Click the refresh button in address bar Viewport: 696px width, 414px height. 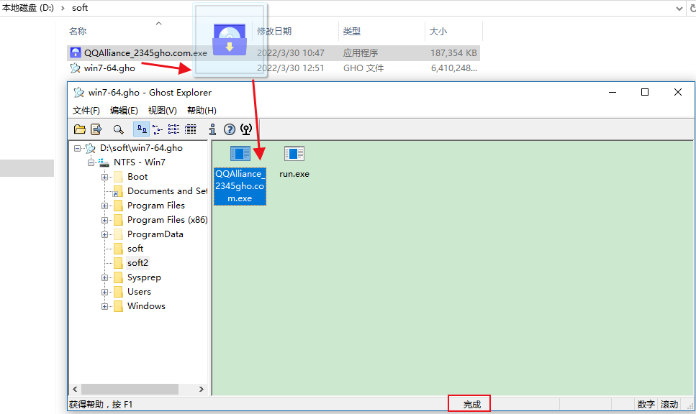click(692, 9)
